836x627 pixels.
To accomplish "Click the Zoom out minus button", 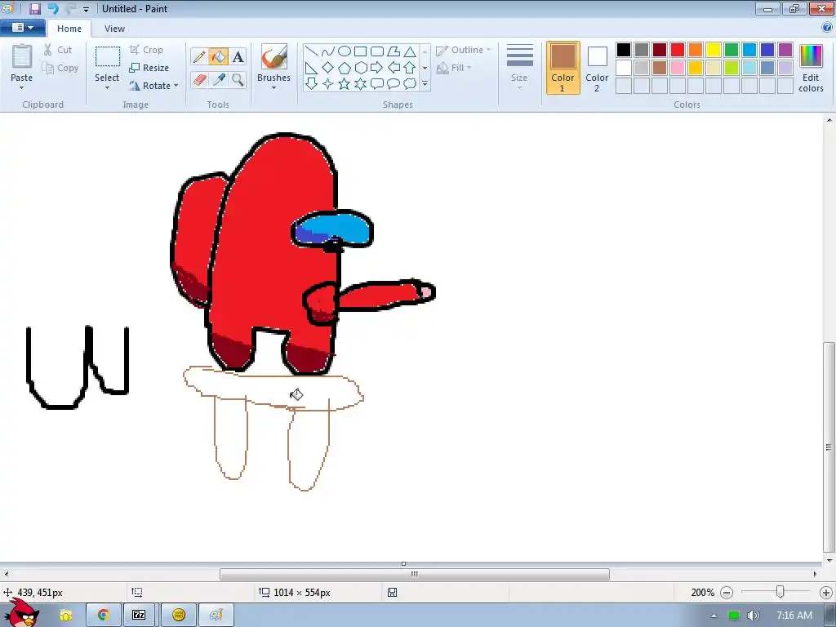I will click(726, 593).
